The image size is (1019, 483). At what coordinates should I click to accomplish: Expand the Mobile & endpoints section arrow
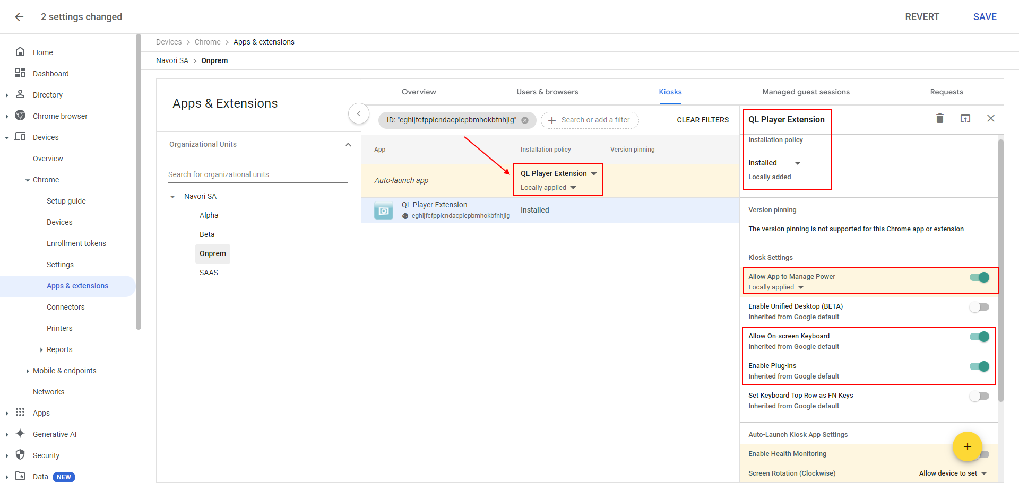click(28, 371)
